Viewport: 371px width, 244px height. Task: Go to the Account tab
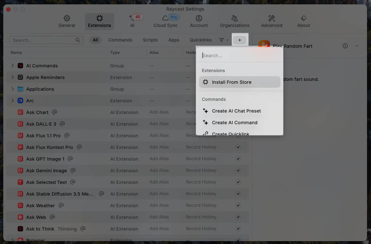199,21
